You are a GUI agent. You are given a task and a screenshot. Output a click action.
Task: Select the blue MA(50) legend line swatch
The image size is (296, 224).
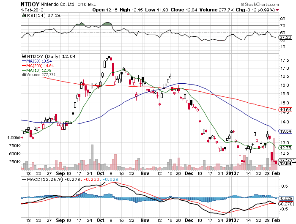point(24,61)
